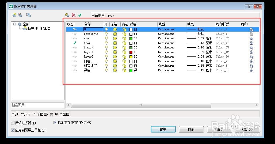The image size is (275, 144).
Task: Click the status checkmark of layer from
Action: click(x=75, y=43)
